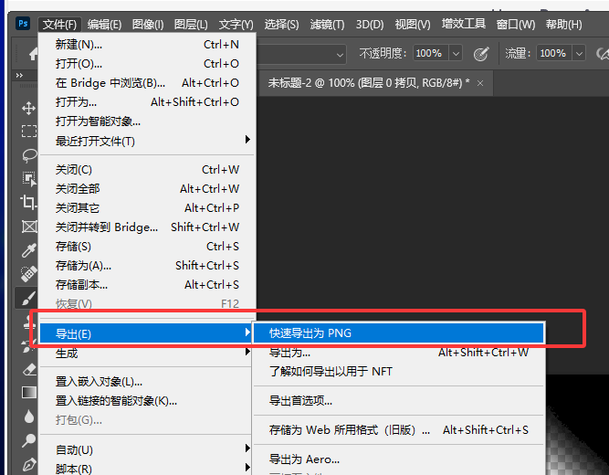The image size is (609, 475).
Task: Choose 打开为... menu entry
Action: (x=148, y=102)
